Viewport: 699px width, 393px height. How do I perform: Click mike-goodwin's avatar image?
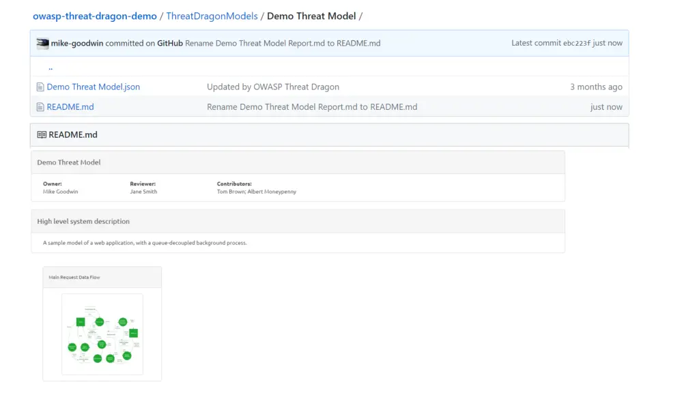(x=43, y=43)
